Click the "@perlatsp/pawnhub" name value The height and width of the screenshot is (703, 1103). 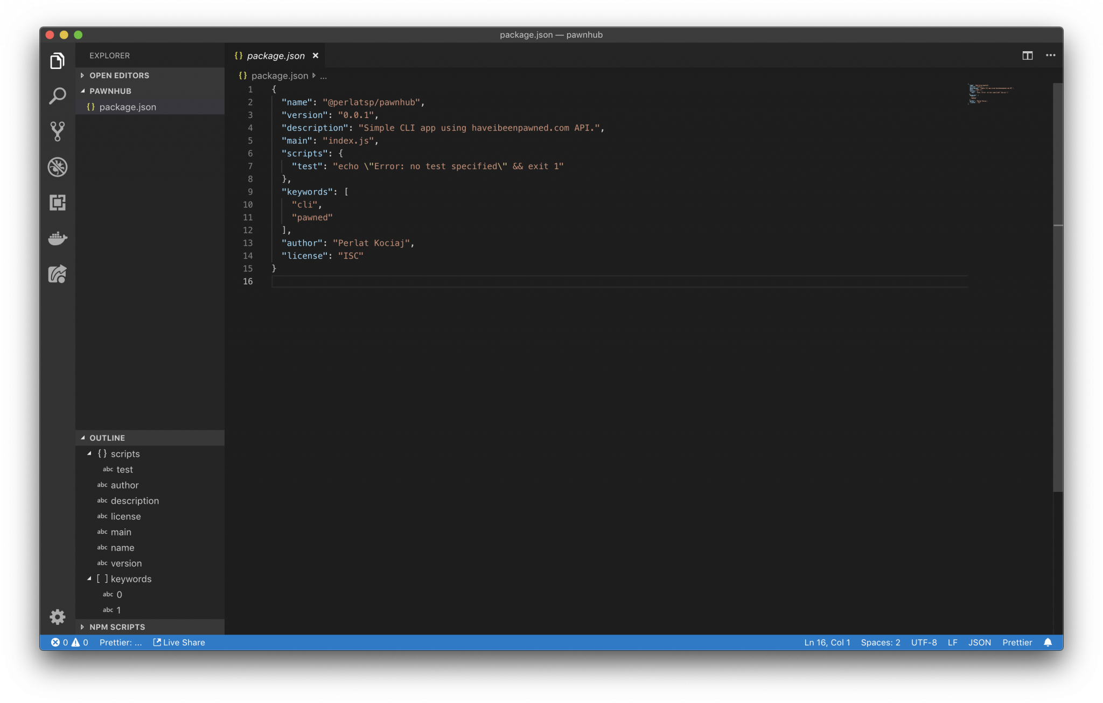coord(371,102)
